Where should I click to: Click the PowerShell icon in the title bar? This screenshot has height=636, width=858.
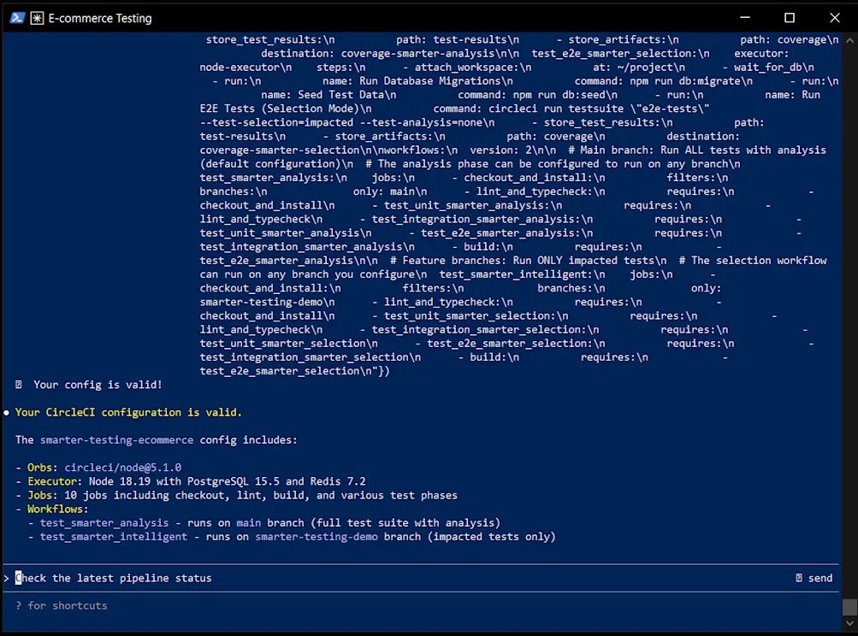[17, 18]
